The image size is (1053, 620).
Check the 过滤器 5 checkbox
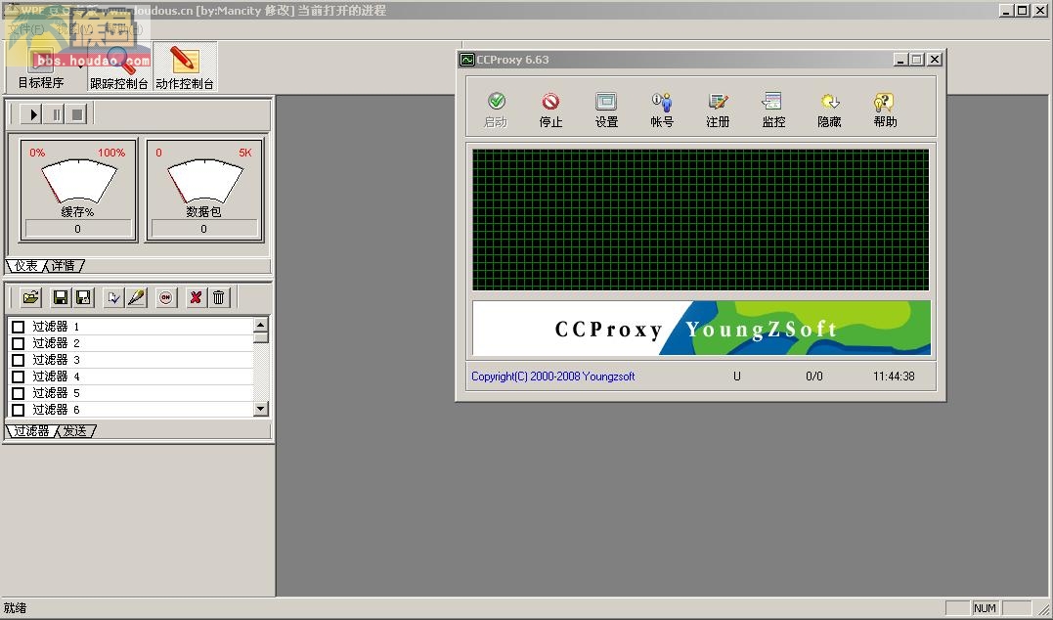pyautogui.click(x=19, y=393)
